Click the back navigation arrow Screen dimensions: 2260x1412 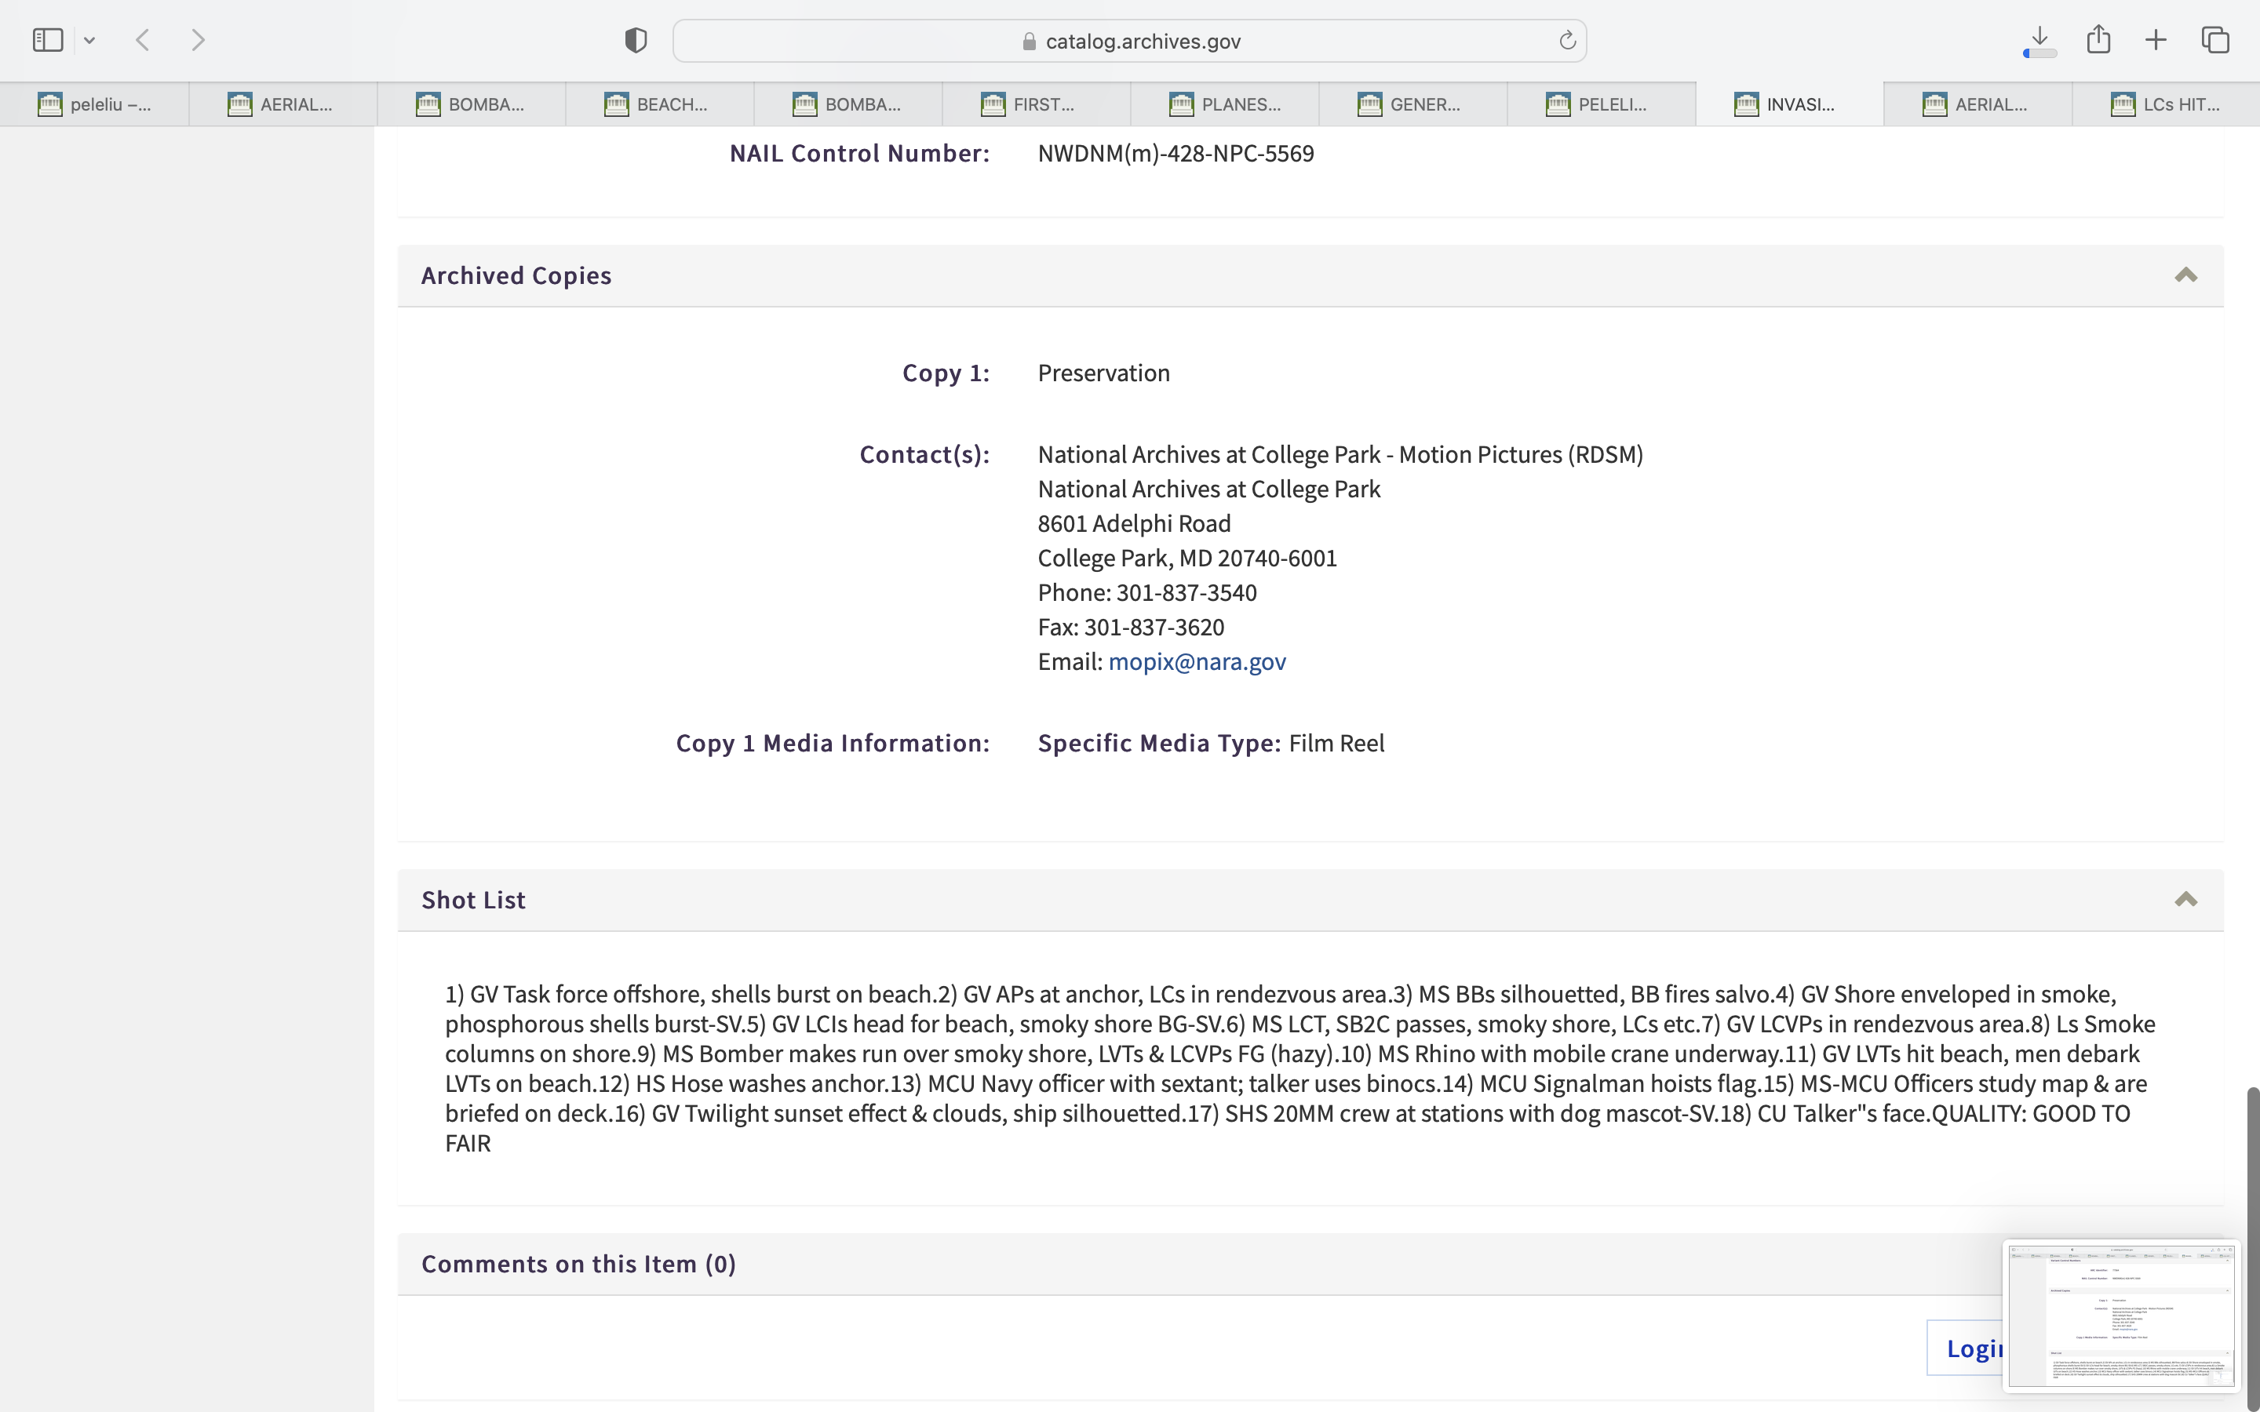143,40
